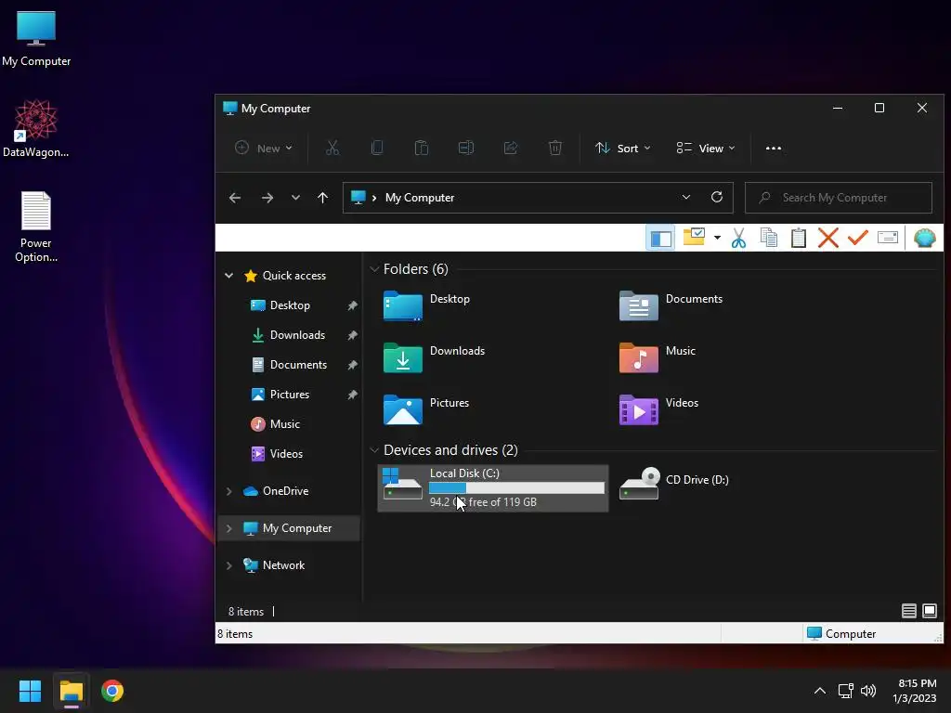Click the Delete trash icon in the command bar
The height and width of the screenshot is (713, 951).
555,148
